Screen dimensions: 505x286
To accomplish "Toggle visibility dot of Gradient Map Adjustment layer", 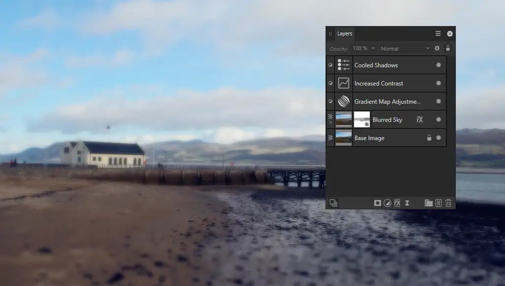I will tap(438, 101).
